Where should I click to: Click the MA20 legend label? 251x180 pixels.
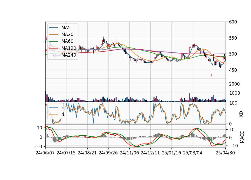[x=67, y=34]
